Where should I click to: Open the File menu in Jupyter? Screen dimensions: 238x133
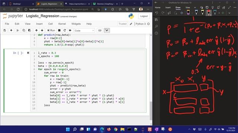point(7,24)
